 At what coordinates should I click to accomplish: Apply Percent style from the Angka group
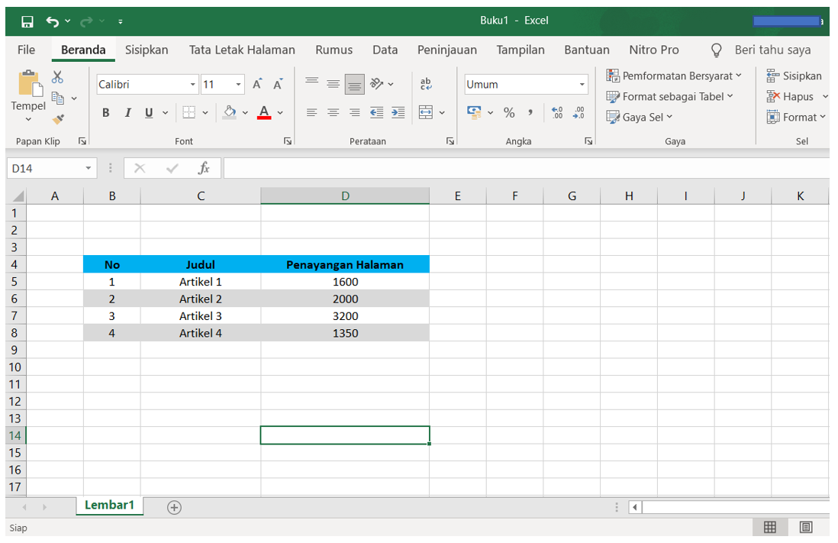coord(508,112)
